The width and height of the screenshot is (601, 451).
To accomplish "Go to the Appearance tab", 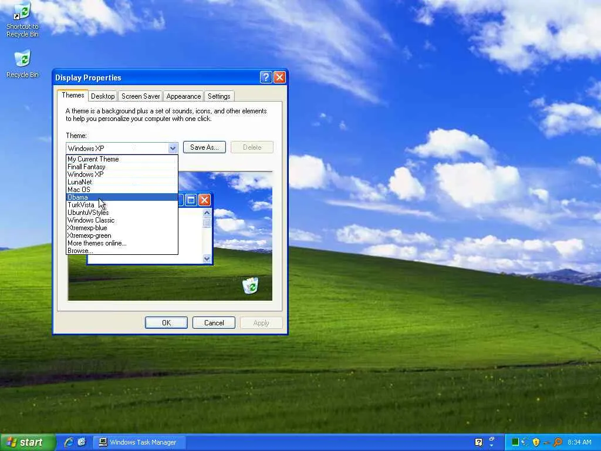I will 184,96.
